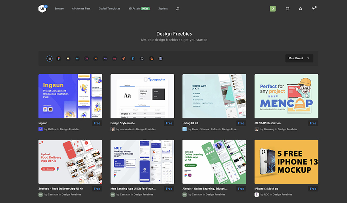
Task: Open Zeefood - Food Delivery App UI Kit title
Action: 61,189
